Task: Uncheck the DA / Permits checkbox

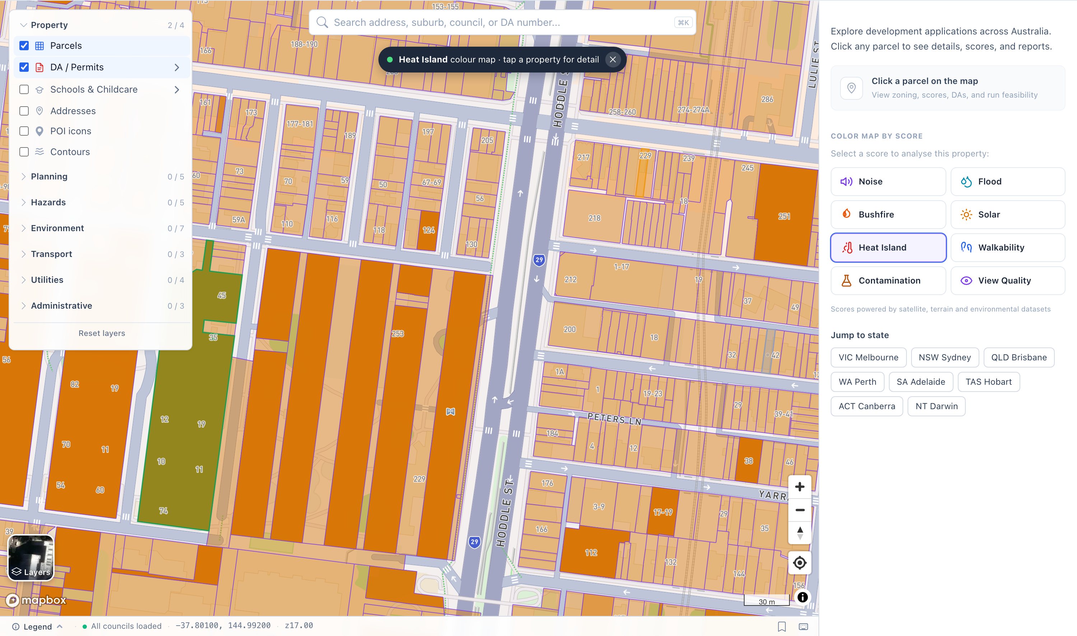Action: click(24, 67)
